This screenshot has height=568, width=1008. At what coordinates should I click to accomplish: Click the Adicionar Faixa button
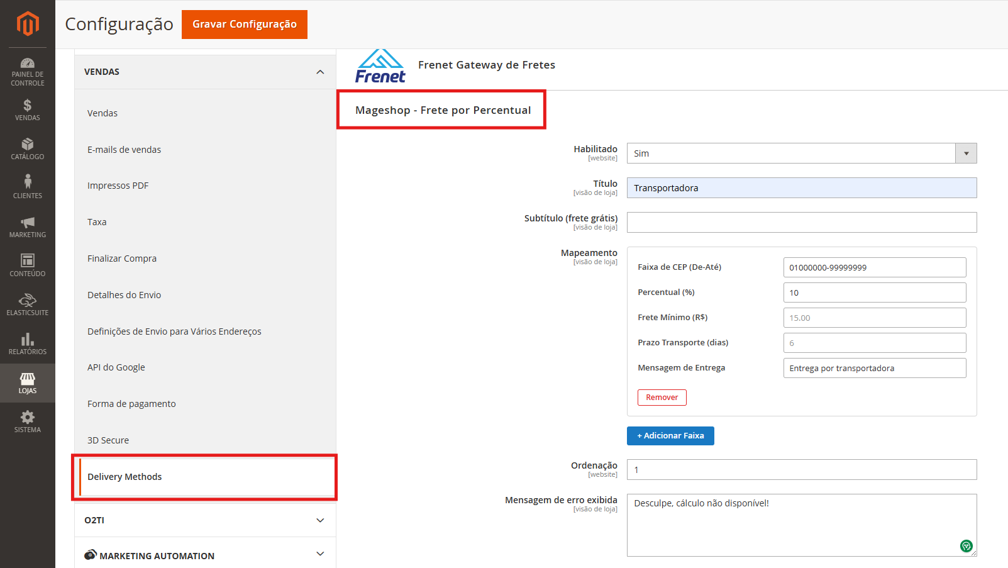[670, 436]
